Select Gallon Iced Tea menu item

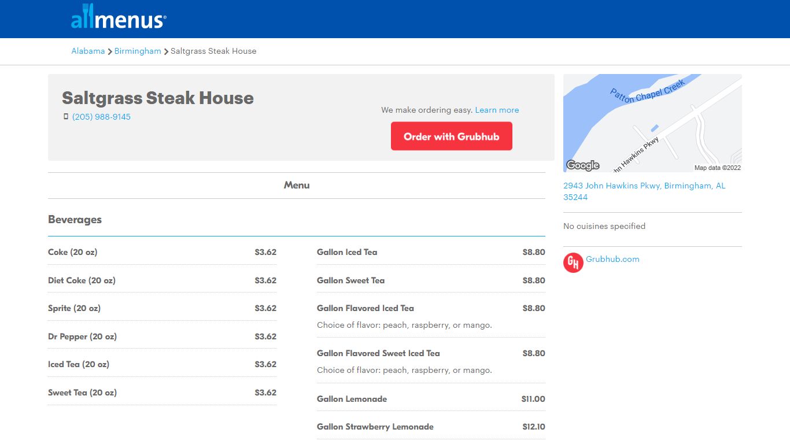coord(347,252)
